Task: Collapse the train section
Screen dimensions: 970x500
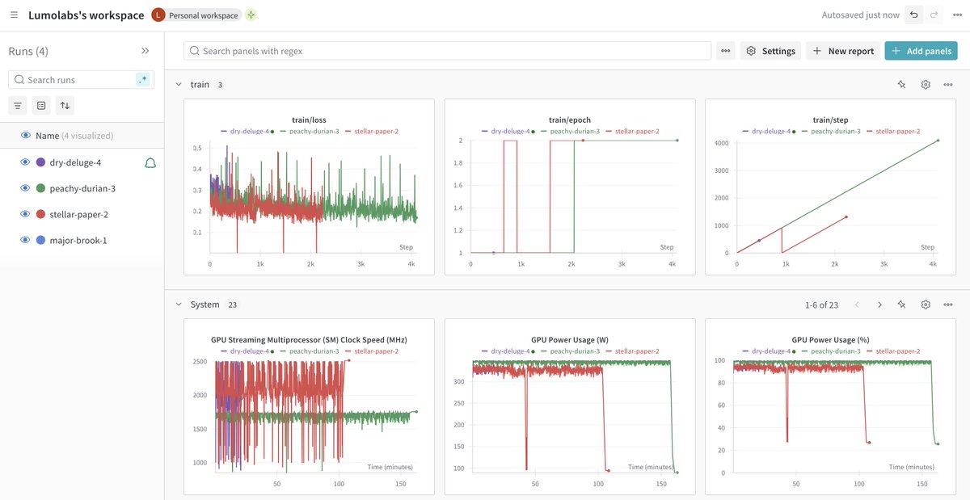Action: [x=179, y=84]
